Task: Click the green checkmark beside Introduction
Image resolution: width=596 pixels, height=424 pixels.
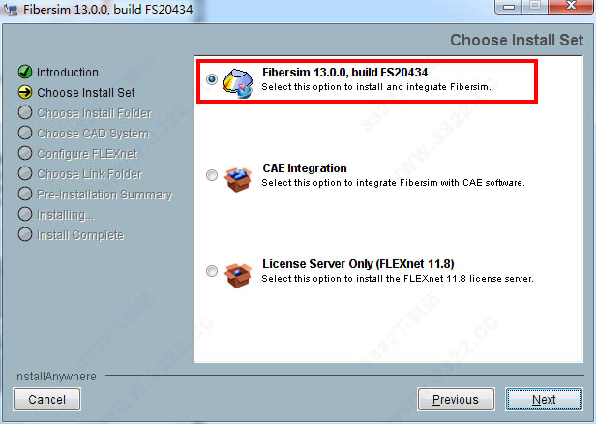Action: point(25,72)
